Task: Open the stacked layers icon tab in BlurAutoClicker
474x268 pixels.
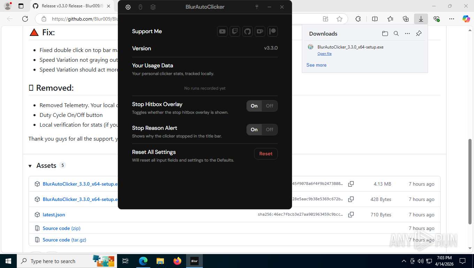Action: [153, 7]
